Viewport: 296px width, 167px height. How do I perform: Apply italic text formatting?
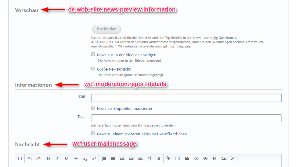[x=57, y=158]
